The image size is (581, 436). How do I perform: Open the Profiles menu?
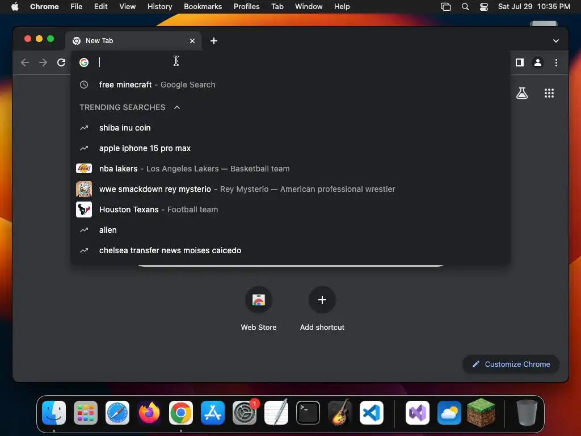[x=246, y=7]
